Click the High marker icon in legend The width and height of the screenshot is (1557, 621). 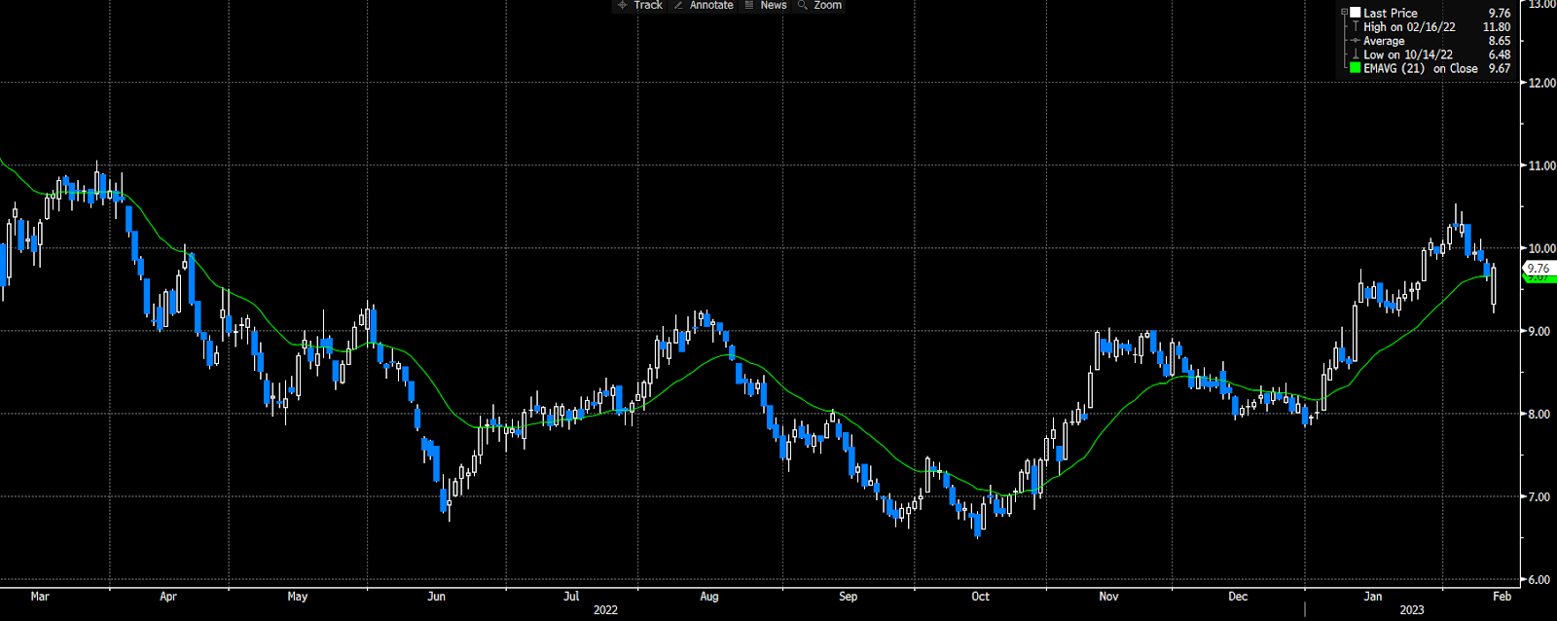click(x=1356, y=27)
